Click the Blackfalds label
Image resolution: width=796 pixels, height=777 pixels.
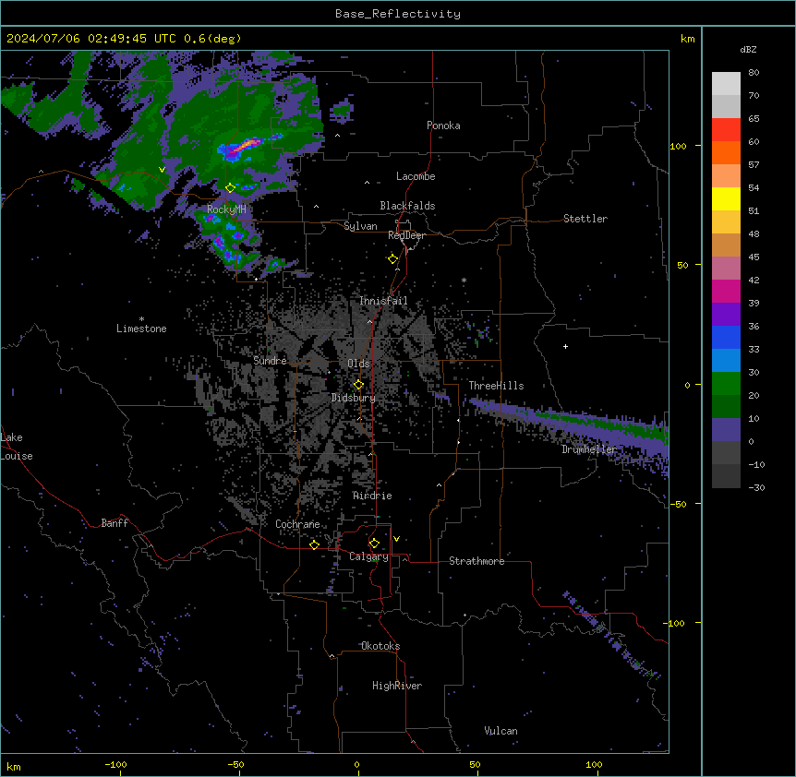[407, 206]
